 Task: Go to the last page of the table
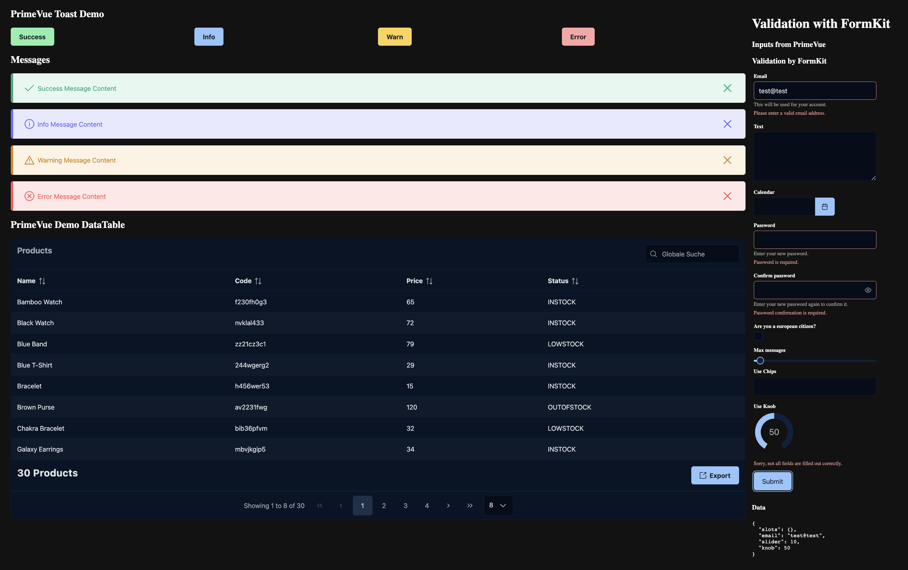coord(470,506)
